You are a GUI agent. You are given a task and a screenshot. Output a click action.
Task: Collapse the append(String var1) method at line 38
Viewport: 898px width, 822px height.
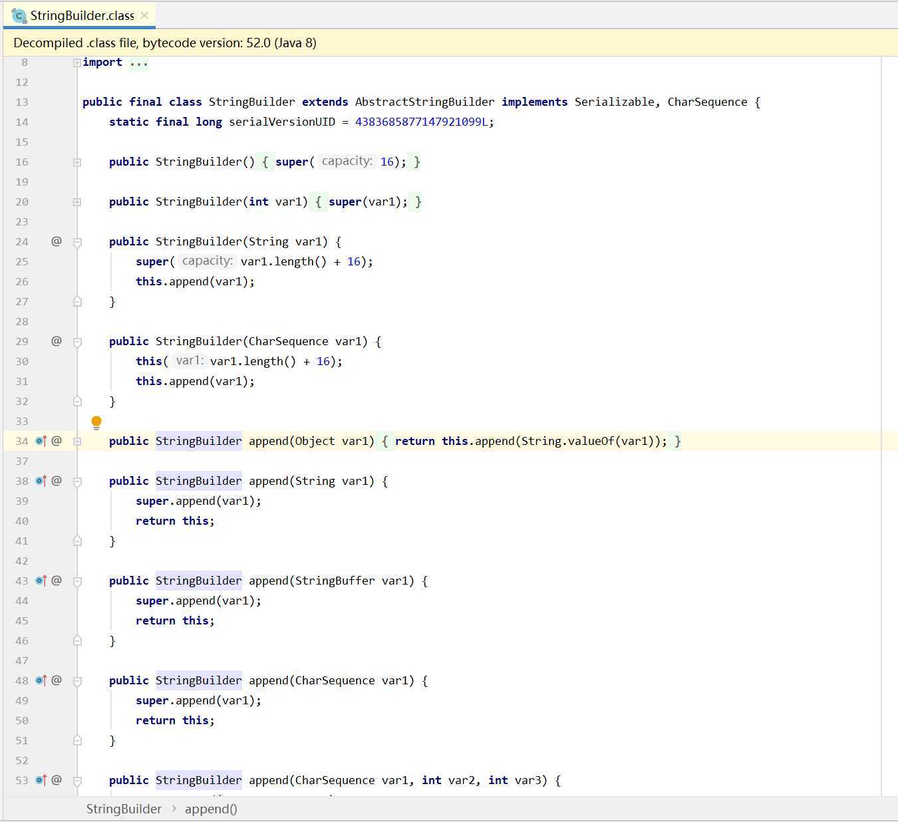pyautogui.click(x=77, y=482)
